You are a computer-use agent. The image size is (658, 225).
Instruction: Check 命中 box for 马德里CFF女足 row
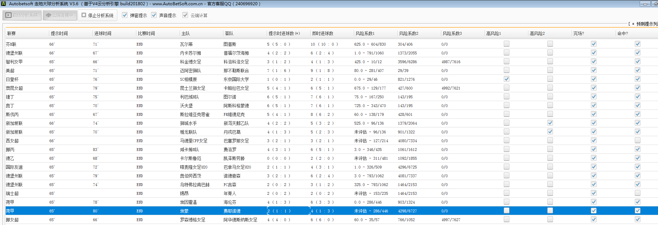coord(637,140)
